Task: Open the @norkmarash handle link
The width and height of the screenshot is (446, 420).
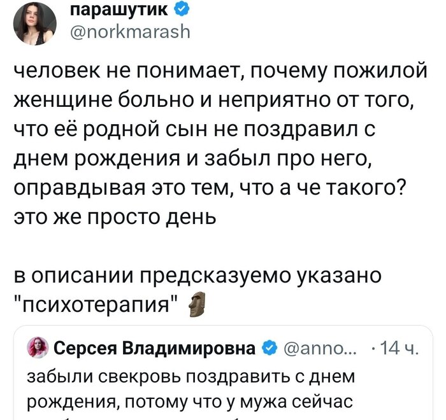Action: [x=127, y=29]
